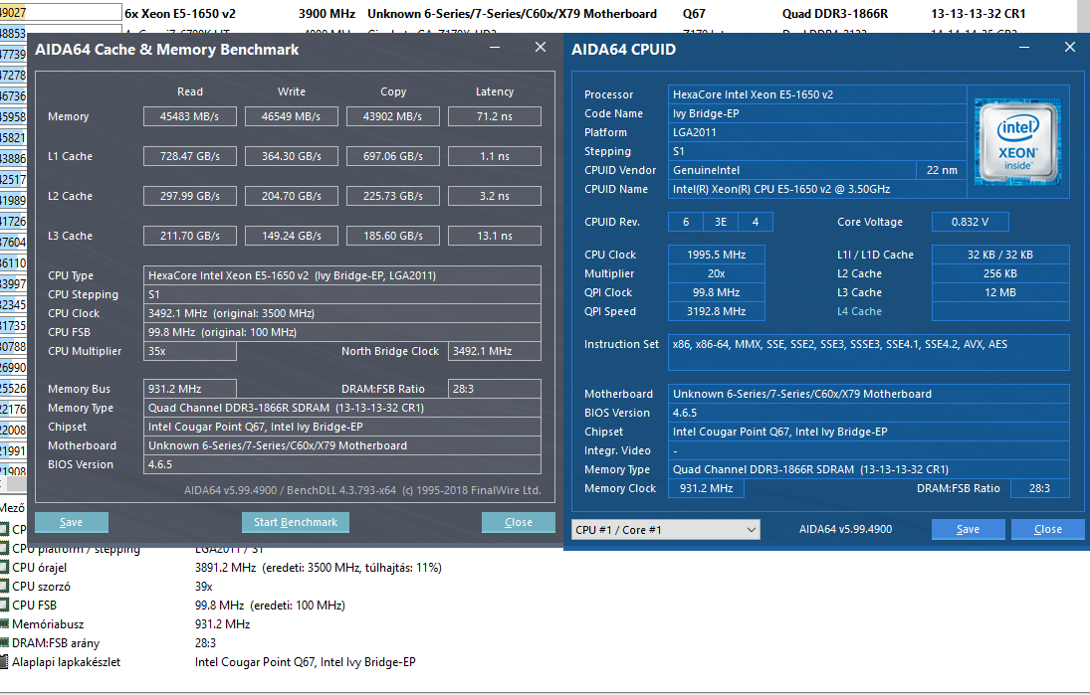
Task: Click the L2 Cache read value 297.99 GB/s
Action: point(190,196)
